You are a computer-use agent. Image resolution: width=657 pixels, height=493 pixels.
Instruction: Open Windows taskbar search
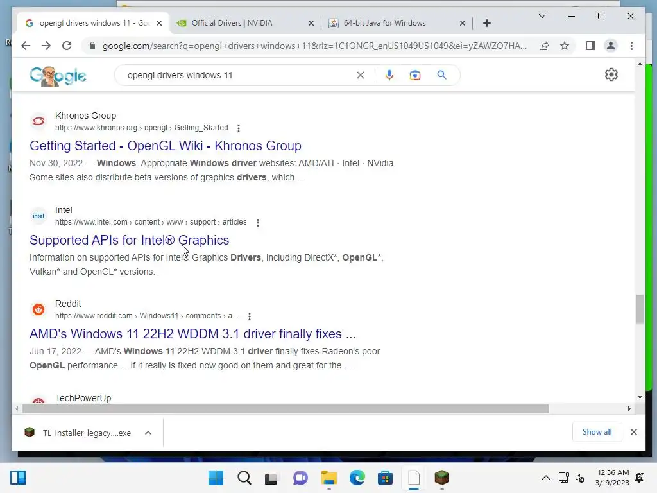point(244,478)
